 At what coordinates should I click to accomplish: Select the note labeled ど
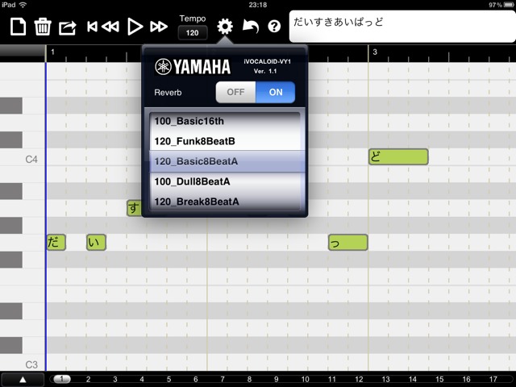[398, 156]
